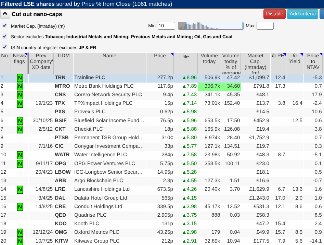Image resolution: width=324 pixels, height=245 pixels.
Task: Click the Market Cap Min input field
Action: click(x=166, y=26)
